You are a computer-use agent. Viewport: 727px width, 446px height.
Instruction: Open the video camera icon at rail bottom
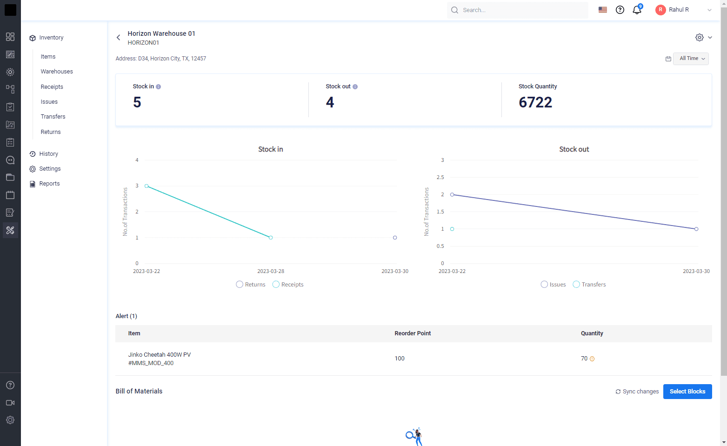point(10,403)
